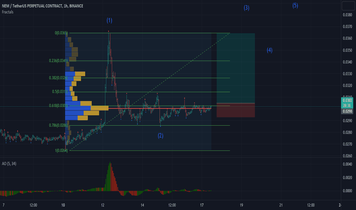The image size is (356, 210).
Task: Select the Elliott wave label (4)
Action: click(x=270, y=50)
